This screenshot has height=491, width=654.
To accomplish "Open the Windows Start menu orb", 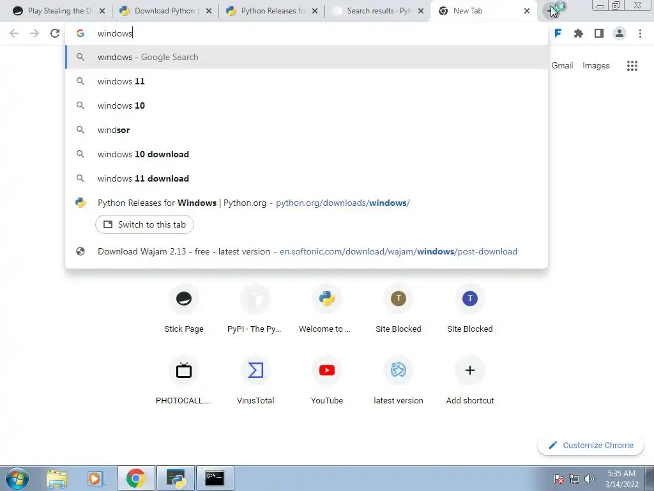I will point(17,478).
